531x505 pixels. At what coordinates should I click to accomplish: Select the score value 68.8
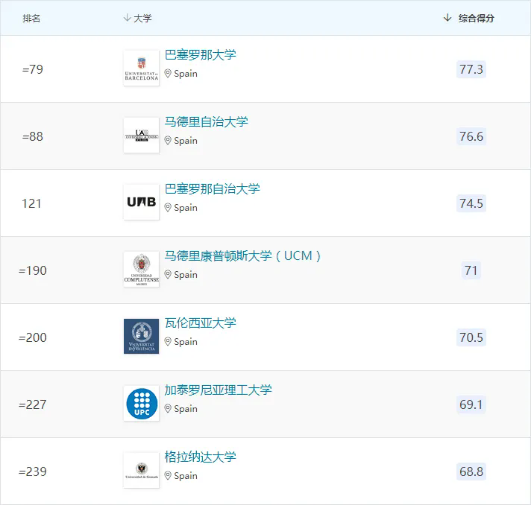[x=471, y=471]
